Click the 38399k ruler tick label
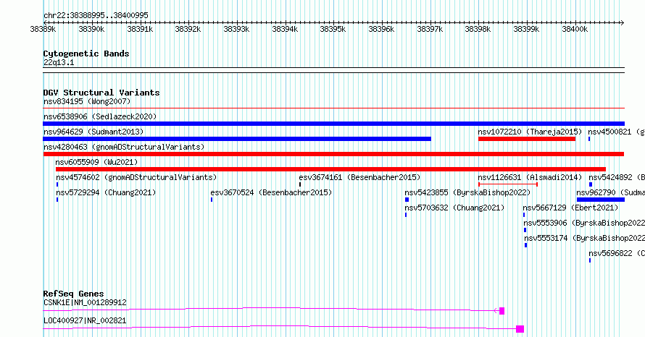 (526, 30)
